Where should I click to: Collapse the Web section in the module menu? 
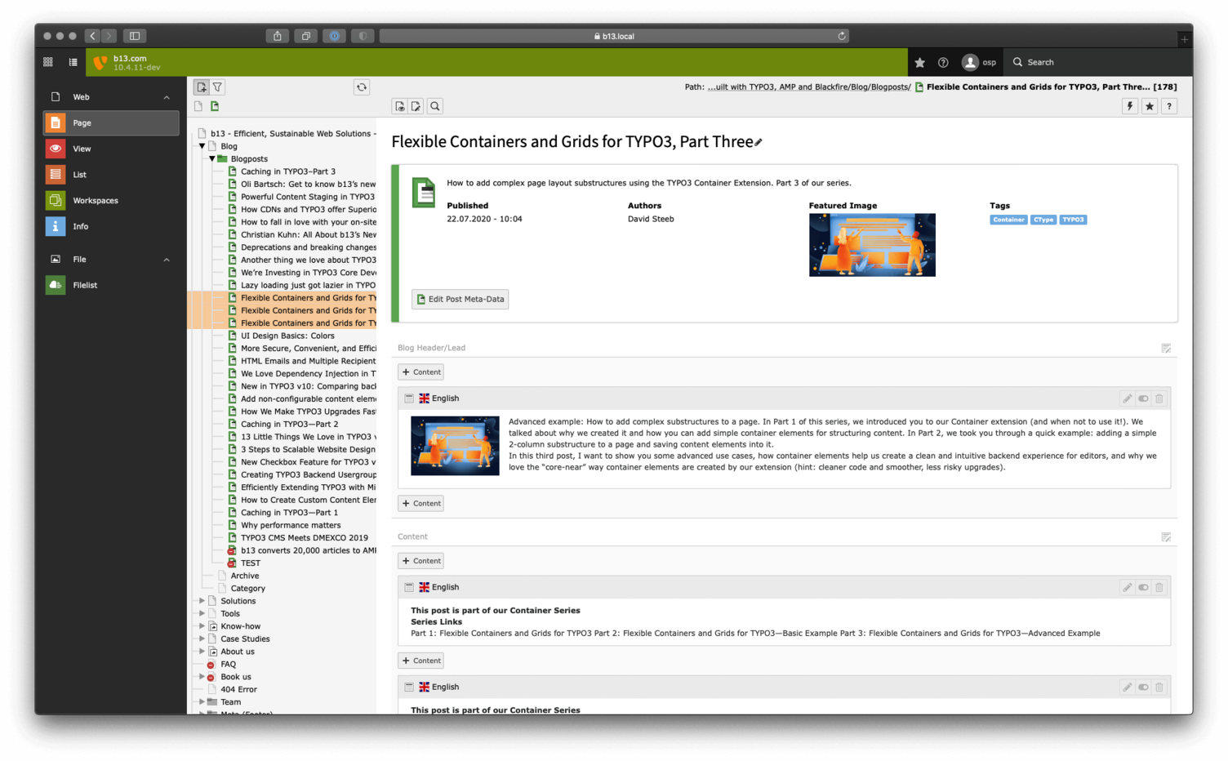coord(167,96)
